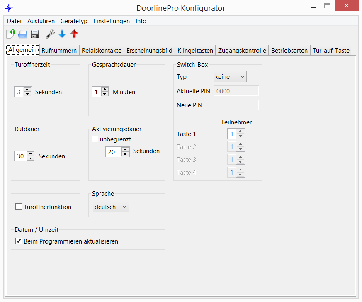This screenshot has width=362, height=302.
Task: Decrease Rufdauer seconds with down arrow
Action: (x=31, y=158)
